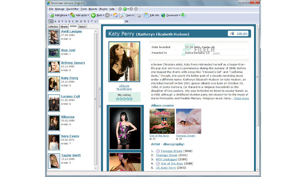Click the Edit info button in header
The width and height of the screenshot is (306, 177).
tap(238, 34)
